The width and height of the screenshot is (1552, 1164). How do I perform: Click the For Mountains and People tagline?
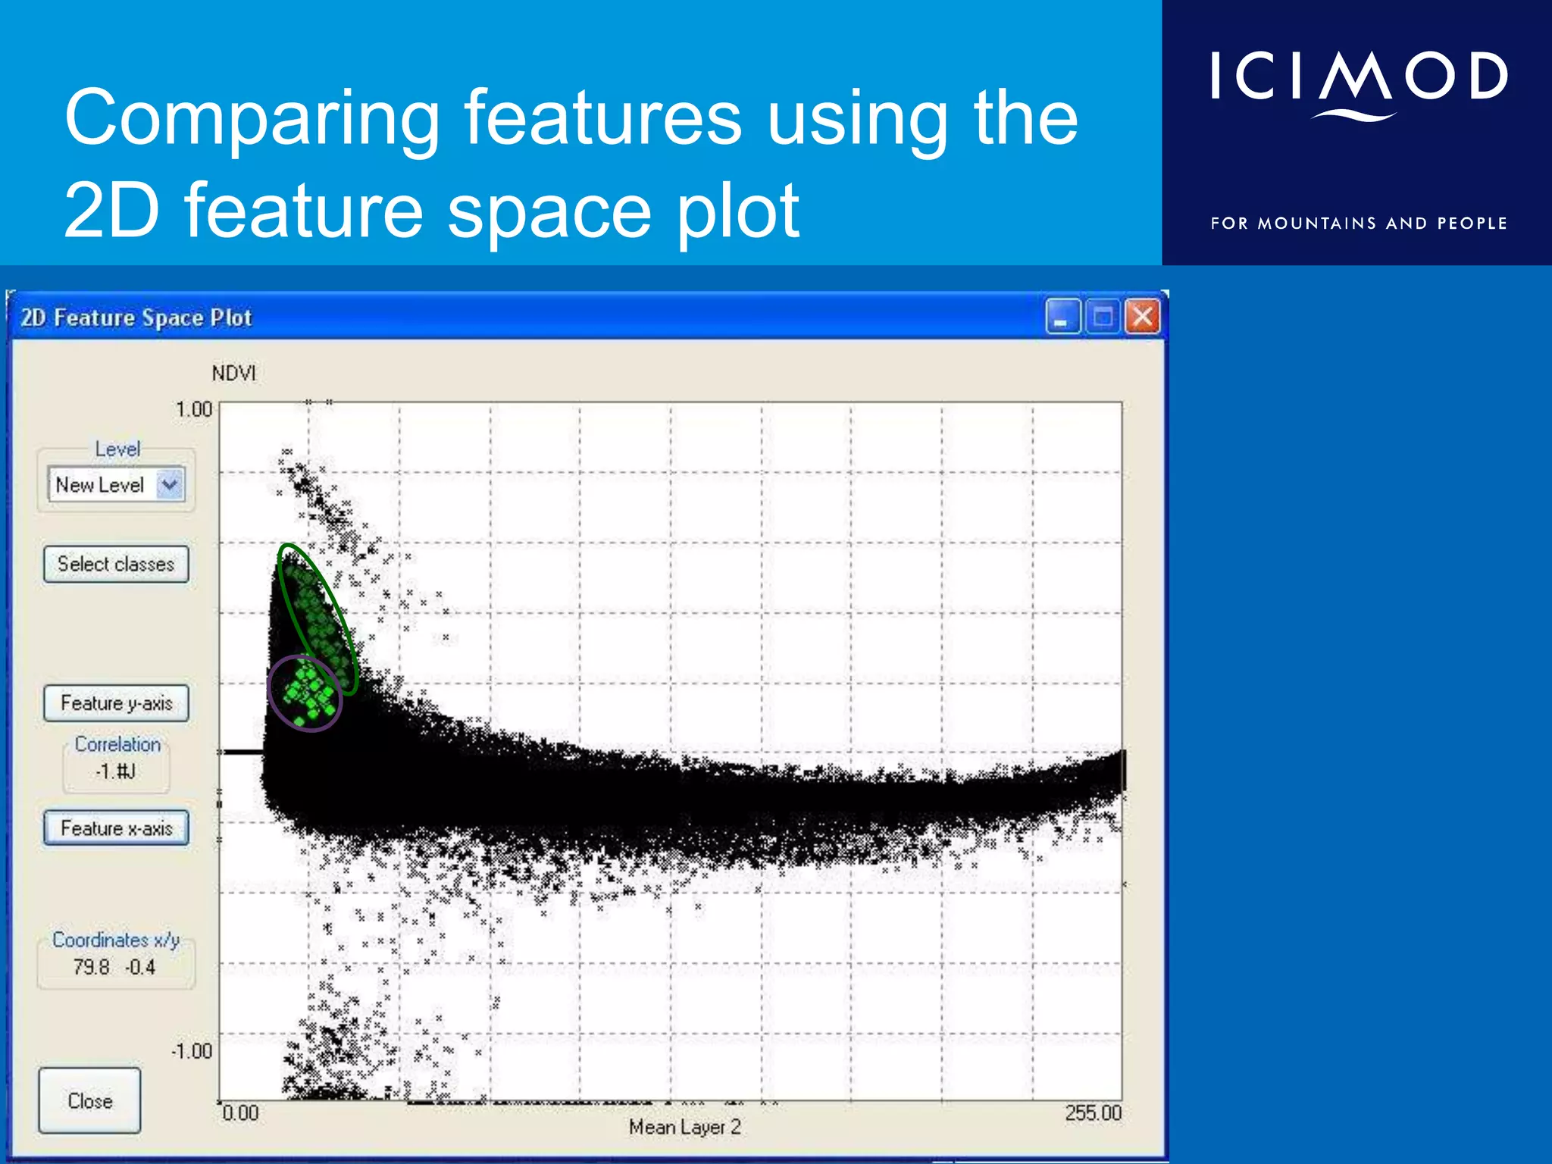[1358, 224]
